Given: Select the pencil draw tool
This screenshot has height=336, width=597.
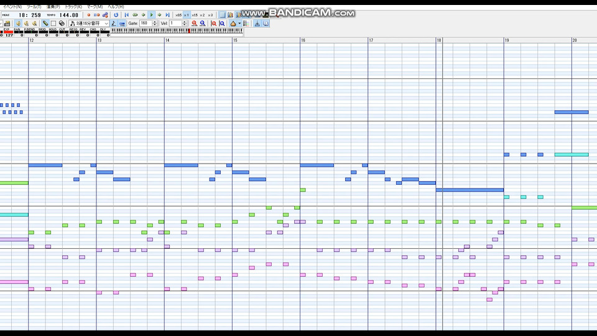Looking at the screenshot, I should [x=45, y=23].
